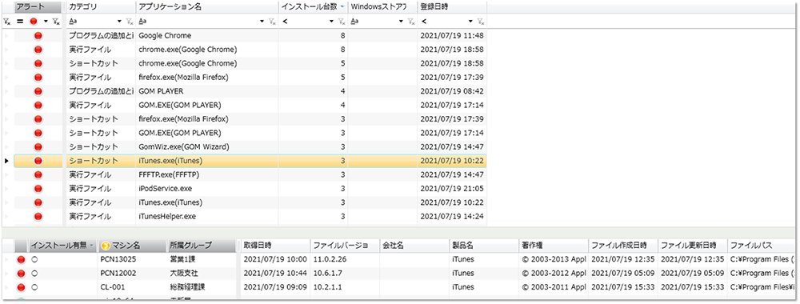Click file version 10.6.1.7

pos(327,273)
